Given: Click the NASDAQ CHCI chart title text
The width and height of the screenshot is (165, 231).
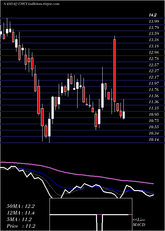Looking at the screenshot, I should [31, 4].
